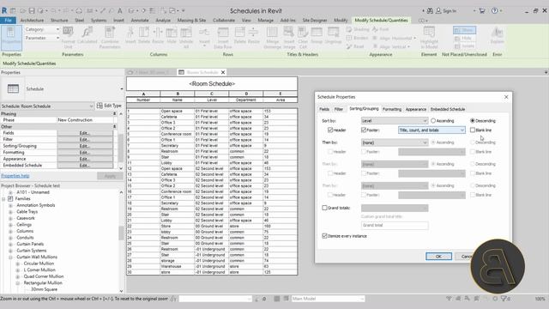The image size is (549, 309).
Task: Toggle Blank line checkbox in Sort by row
Action: click(x=473, y=130)
